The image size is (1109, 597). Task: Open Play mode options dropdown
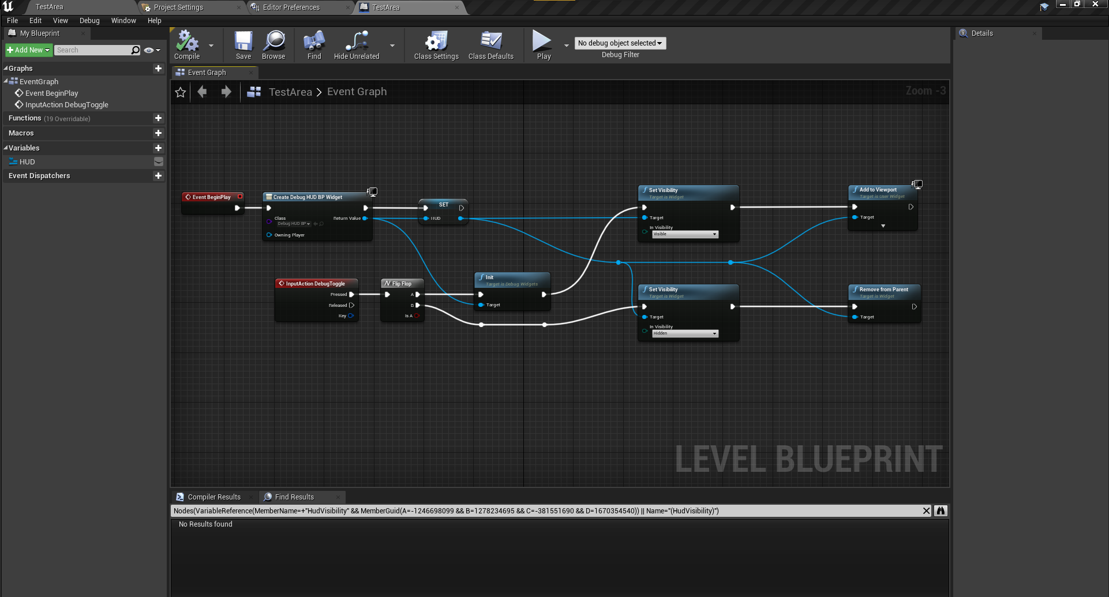click(x=566, y=46)
